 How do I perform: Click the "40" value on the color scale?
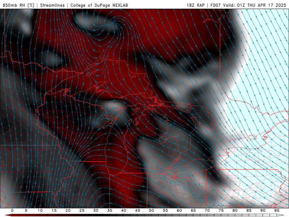click(x=124, y=210)
